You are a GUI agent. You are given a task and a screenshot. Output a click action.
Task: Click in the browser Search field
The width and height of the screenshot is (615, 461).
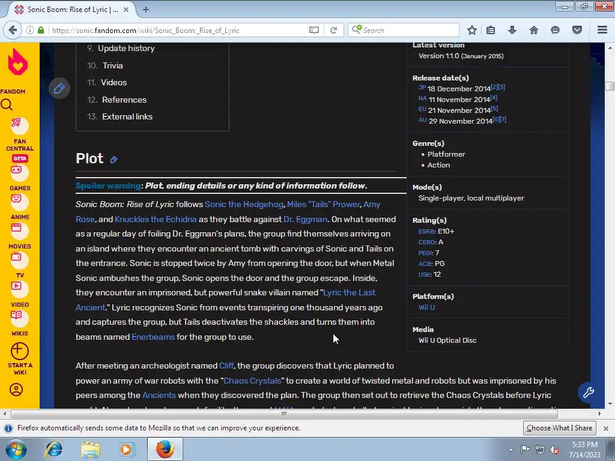coord(404,30)
